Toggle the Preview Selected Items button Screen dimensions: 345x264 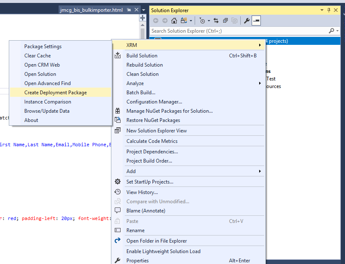pos(256,21)
